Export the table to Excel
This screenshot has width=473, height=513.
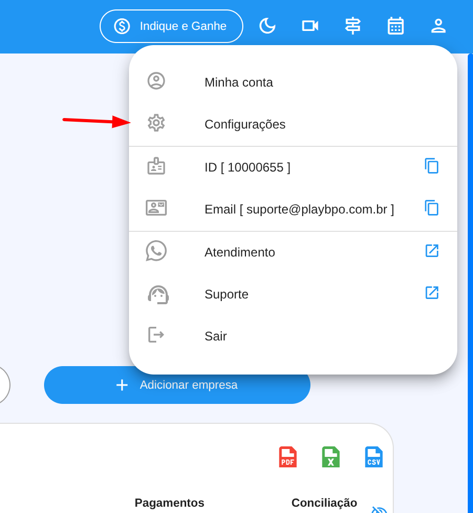(331, 457)
